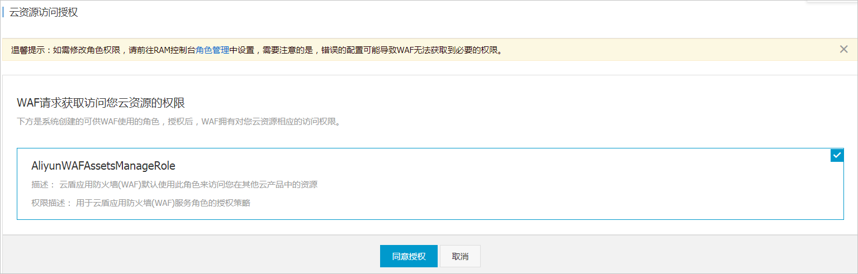Dismiss the yellow 温馨提示 banner with X
The height and width of the screenshot is (274, 858).
click(844, 49)
